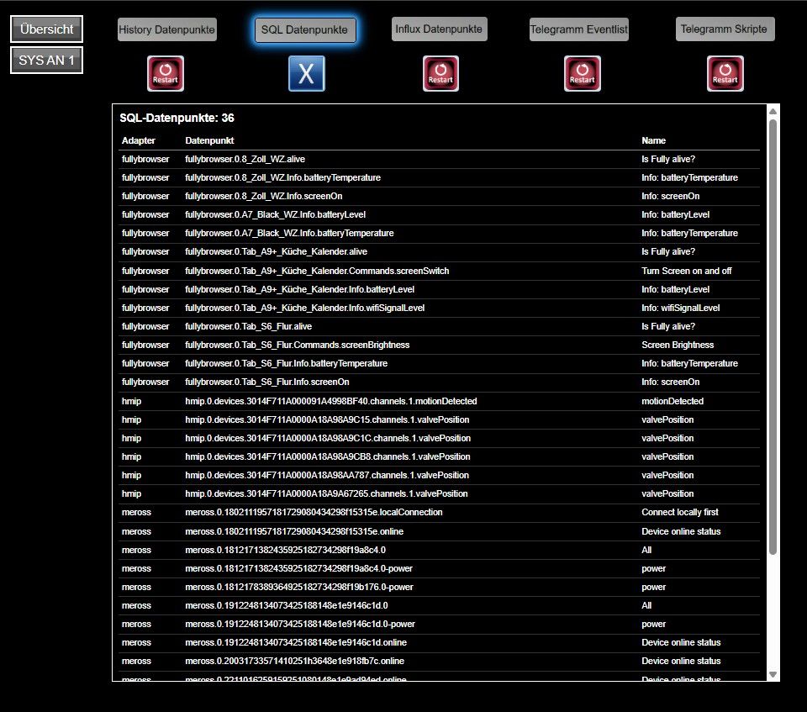The image size is (807, 712).
Task: Open the Übersicht view
Action: pyautogui.click(x=46, y=29)
